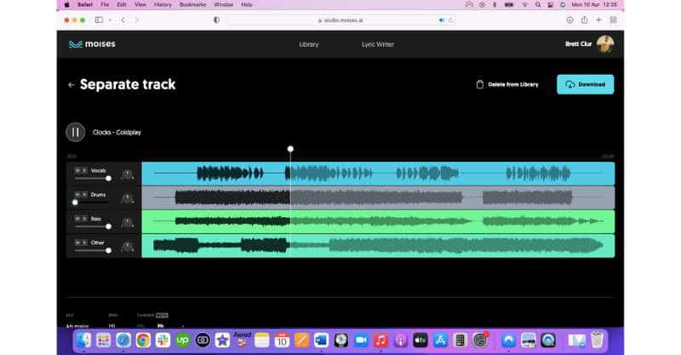Open Calendar from the Dock
681x355 pixels.
[282, 341]
